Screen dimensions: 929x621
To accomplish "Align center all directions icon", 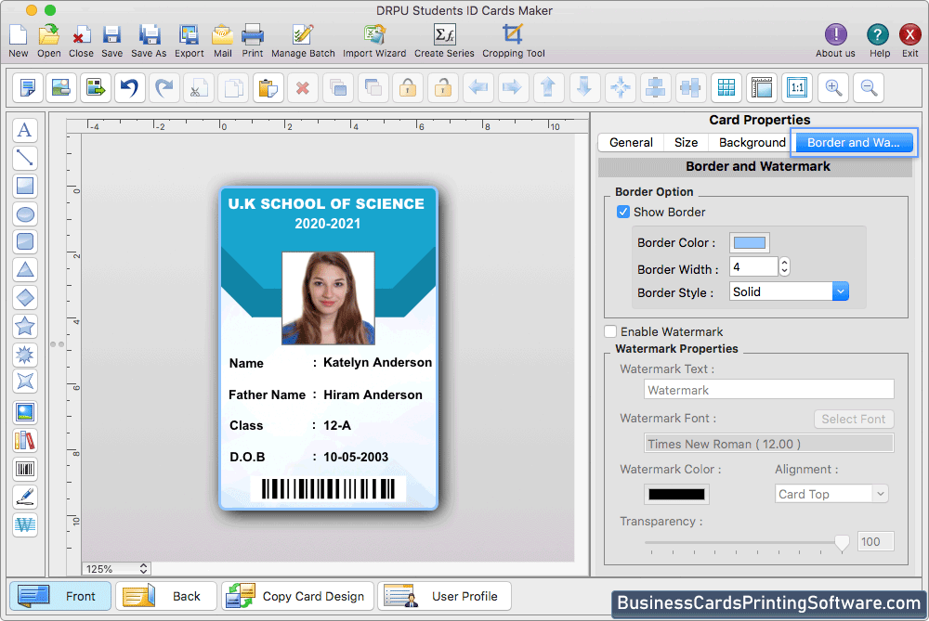I will point(621,88).
